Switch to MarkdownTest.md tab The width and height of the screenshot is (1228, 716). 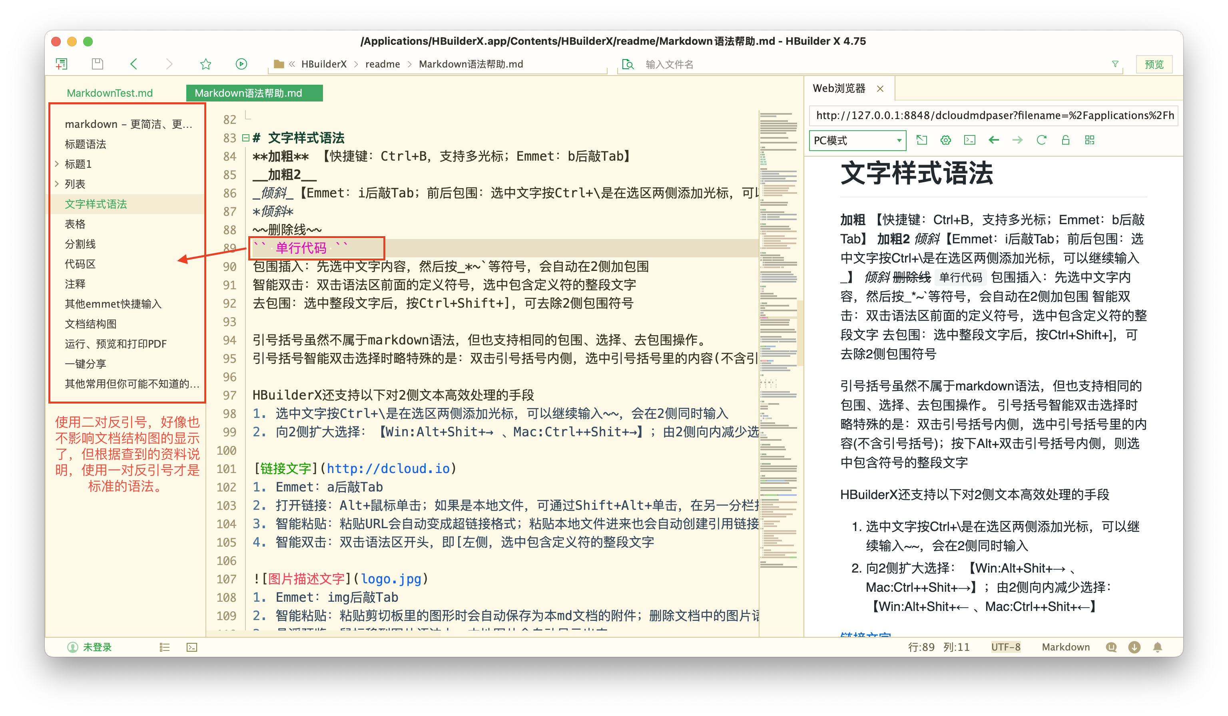[x=110, y=93]
